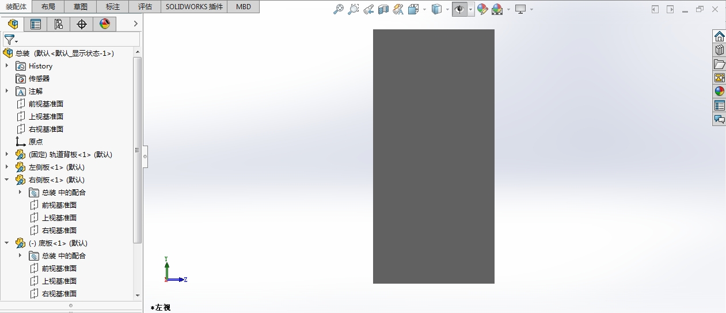Expand 总装 中的配合 under 底板

coord(20,255)
